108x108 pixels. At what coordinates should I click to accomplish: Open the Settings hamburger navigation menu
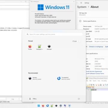click(81, 3)
